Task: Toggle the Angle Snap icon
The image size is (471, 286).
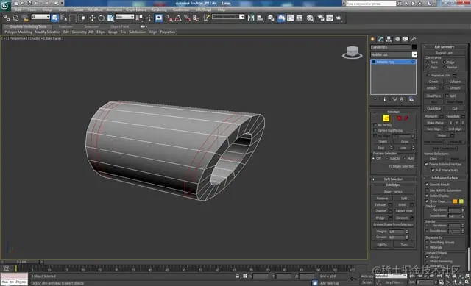Action: pyautogui.click(x=178, y=18)
